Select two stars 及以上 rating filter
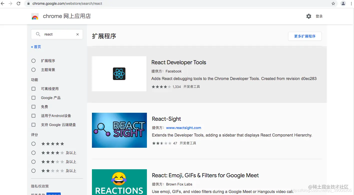The image size is (354, 195). point(33,171)
